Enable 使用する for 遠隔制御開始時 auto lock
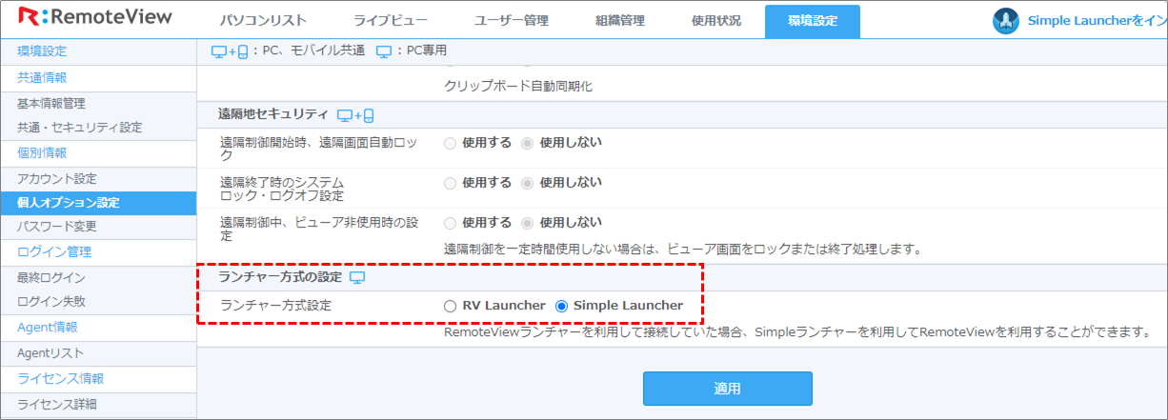Viewport: 1168px width, 420px height. [450, 143]
